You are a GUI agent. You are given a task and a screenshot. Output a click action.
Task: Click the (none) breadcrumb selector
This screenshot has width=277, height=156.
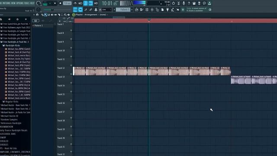coord(103,15)
